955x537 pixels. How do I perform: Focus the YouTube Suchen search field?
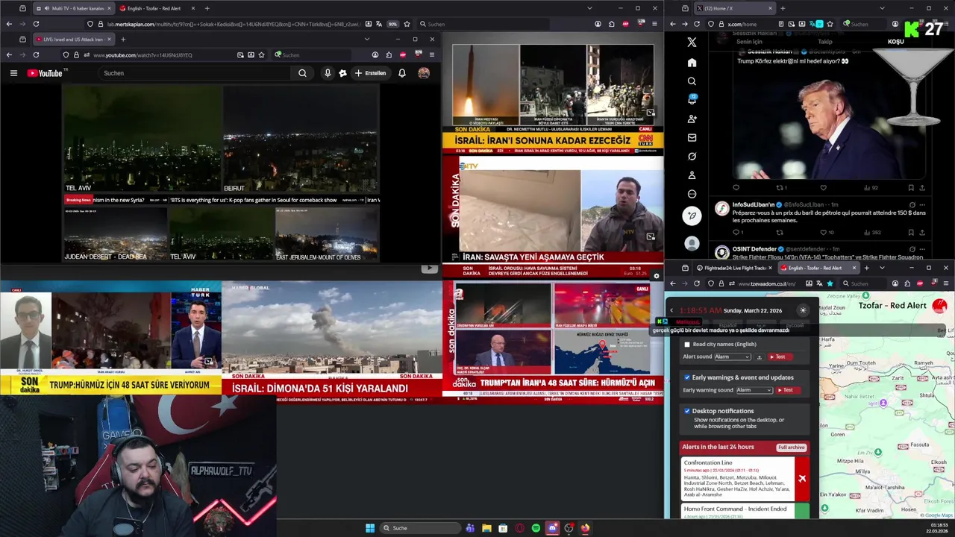tap(195, 73)
